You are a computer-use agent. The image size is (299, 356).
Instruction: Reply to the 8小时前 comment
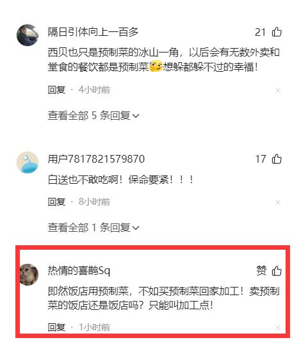[56, 202]
